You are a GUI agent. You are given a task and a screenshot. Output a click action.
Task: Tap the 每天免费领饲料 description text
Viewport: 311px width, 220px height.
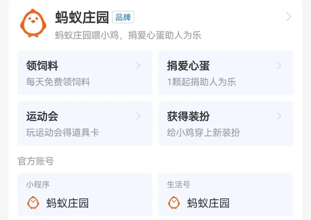tap(58, 82)
